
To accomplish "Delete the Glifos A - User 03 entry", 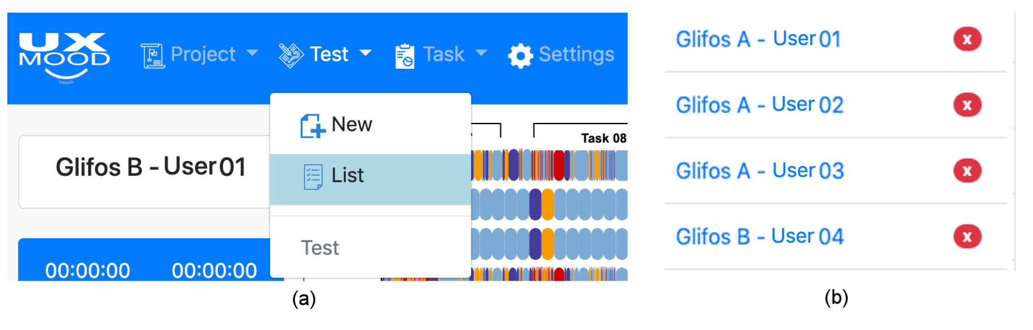I will click(x=967, y=171).
